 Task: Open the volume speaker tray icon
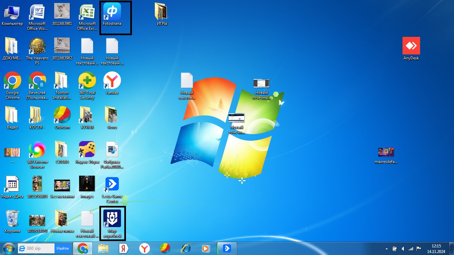tap(403, 248)
